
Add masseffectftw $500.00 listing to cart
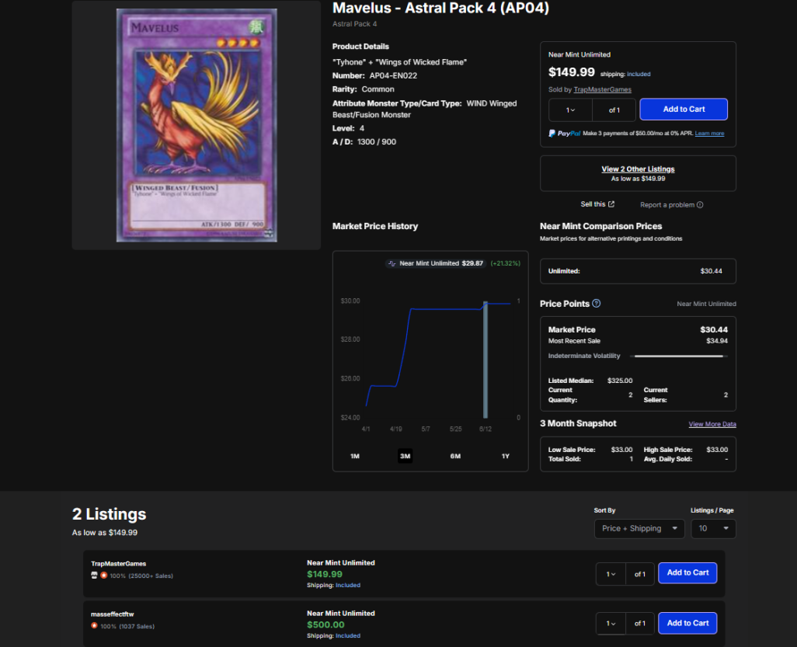tap(687, 623)
